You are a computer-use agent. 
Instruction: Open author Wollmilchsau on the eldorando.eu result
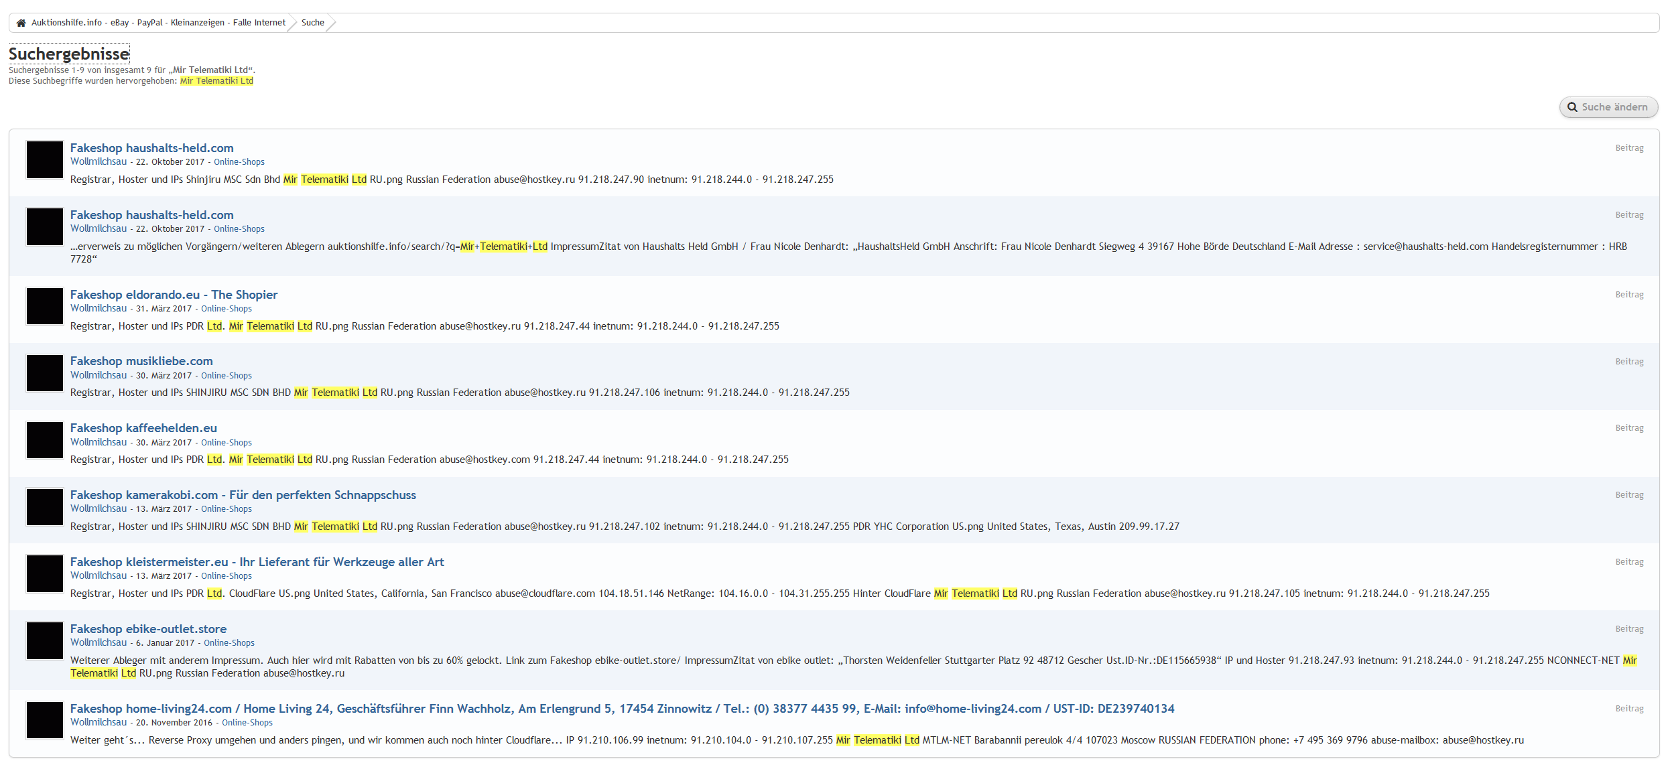pos(99,308)
